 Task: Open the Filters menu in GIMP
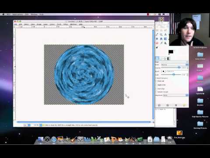click(x=66, y=25)
